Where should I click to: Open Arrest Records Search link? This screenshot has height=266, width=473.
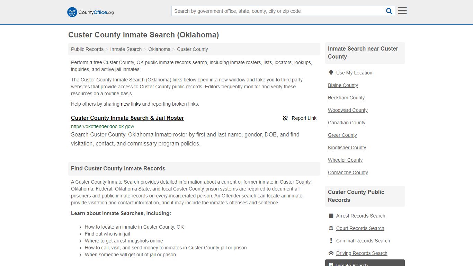click(360, 216)
